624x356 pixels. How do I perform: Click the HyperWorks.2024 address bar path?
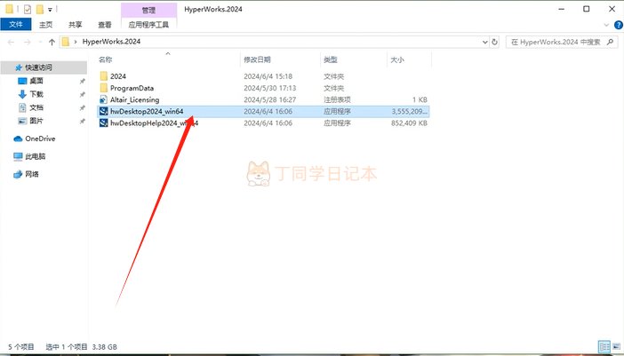point(111,42)
